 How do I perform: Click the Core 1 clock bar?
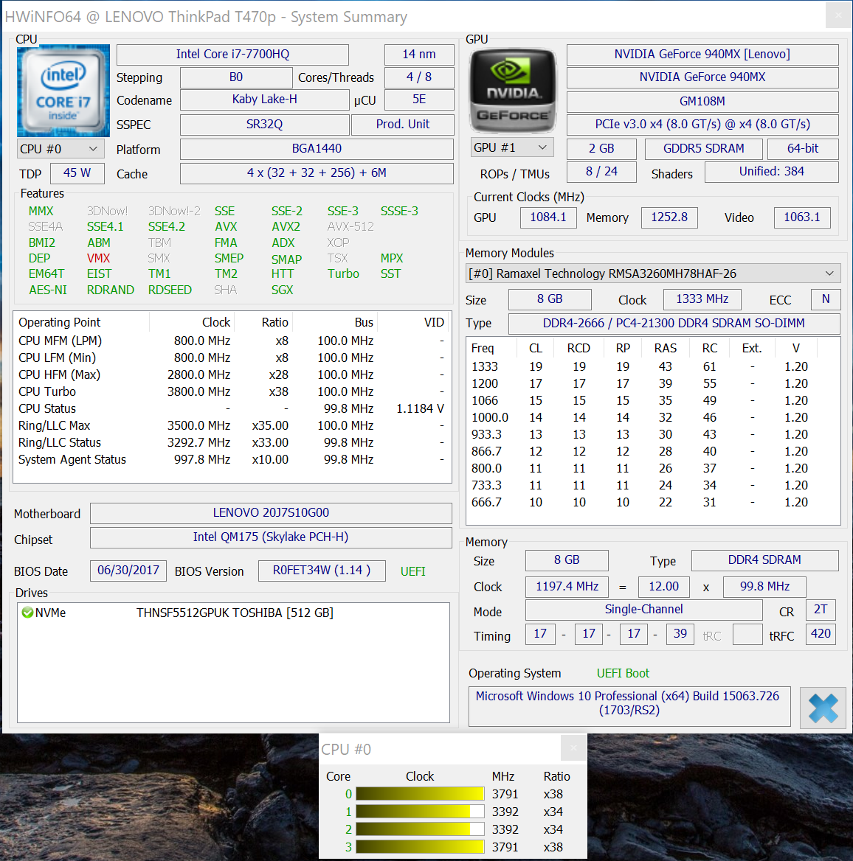(420, 812)
